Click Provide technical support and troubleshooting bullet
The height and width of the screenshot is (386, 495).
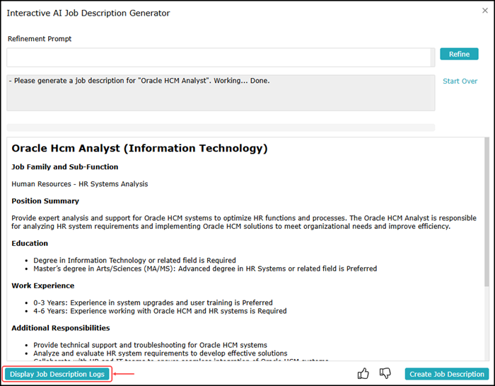pos(150,345)
